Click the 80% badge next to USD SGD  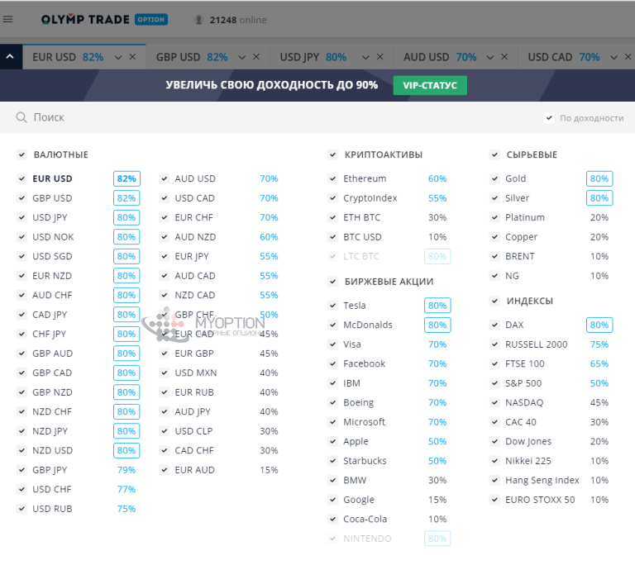coord(127,256)
